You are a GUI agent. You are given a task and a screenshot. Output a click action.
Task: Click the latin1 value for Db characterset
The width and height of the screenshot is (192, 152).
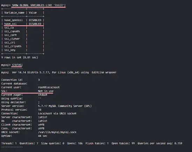pos(43,121)
